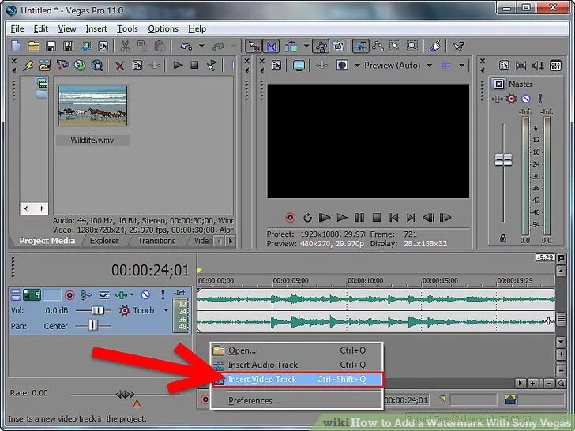Toggle Auto Ripple in the main toolbar
The width and height of the screenshot is (575, 431).
[291, 46]
